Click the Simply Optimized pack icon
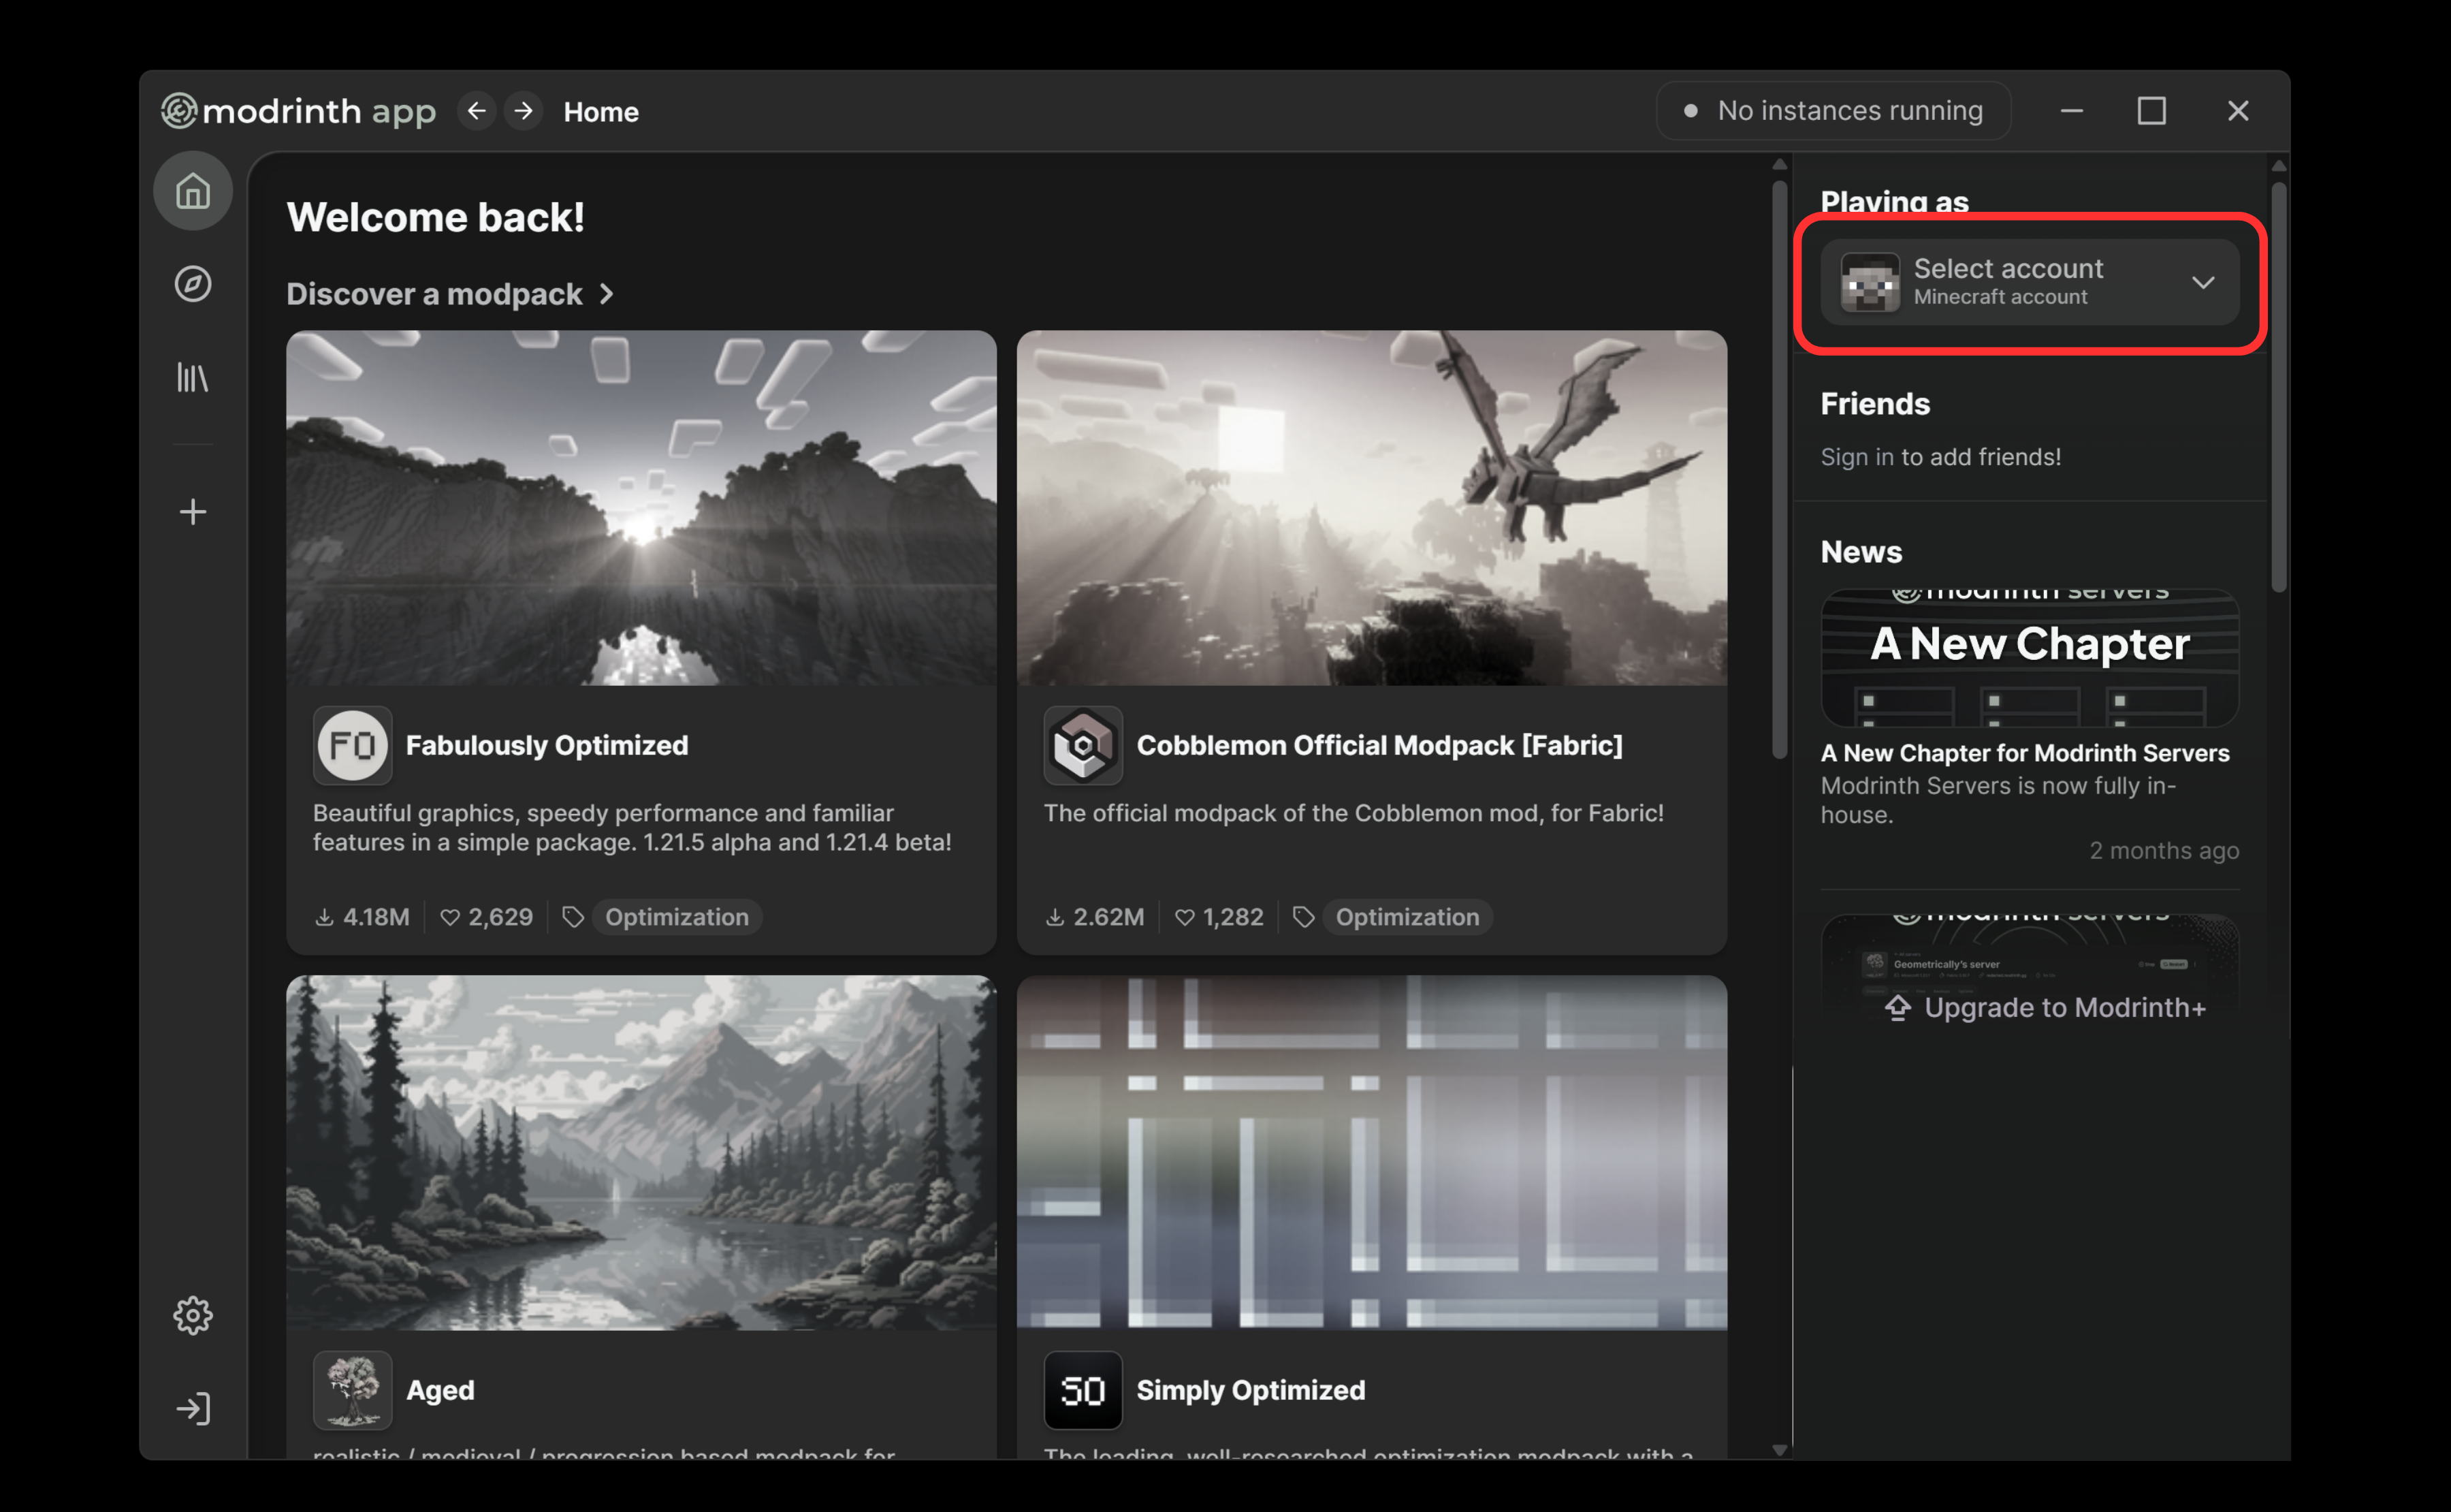 tap(1083, 1390)
